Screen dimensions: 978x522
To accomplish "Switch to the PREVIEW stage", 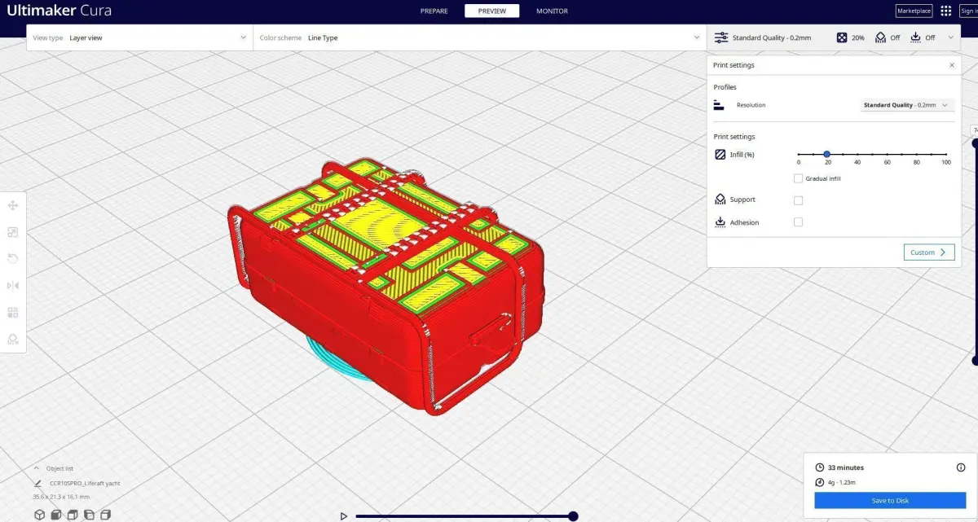I will 491,11.
